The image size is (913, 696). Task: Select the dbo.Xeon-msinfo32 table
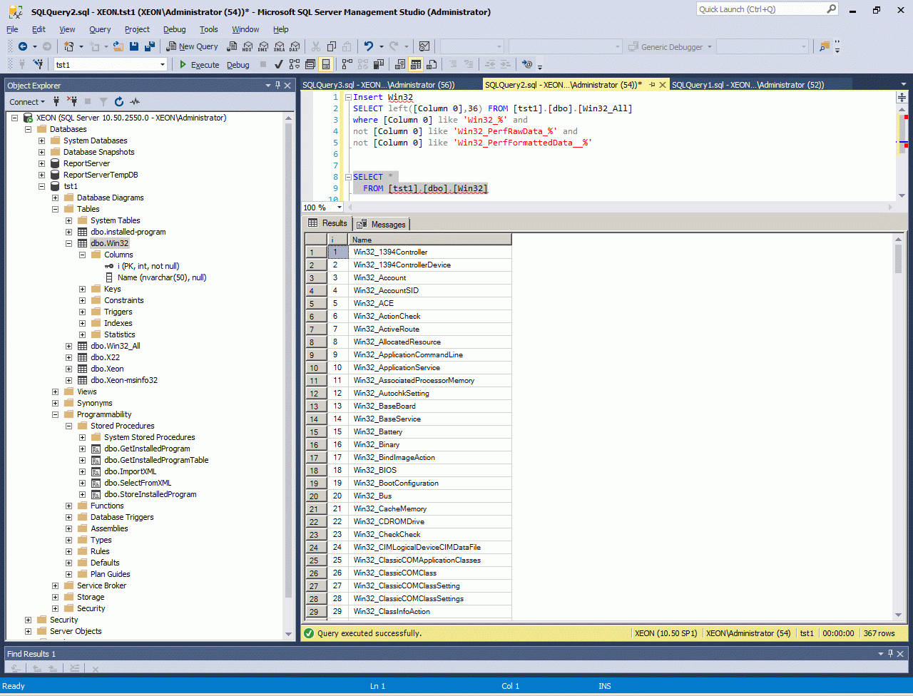pyautogui.click(x=124, y=380)
